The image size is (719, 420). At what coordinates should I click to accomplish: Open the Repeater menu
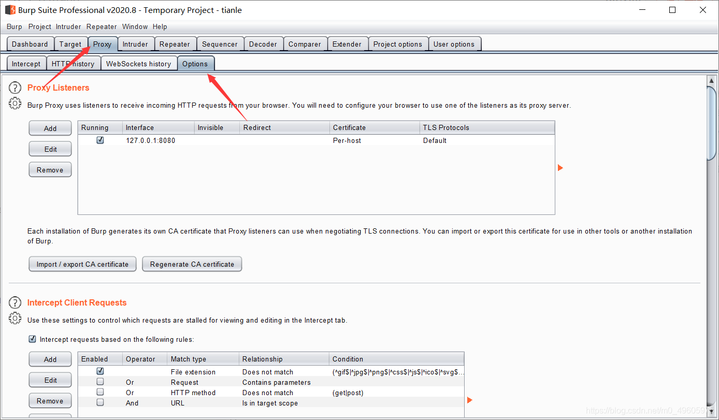(102, 27)
